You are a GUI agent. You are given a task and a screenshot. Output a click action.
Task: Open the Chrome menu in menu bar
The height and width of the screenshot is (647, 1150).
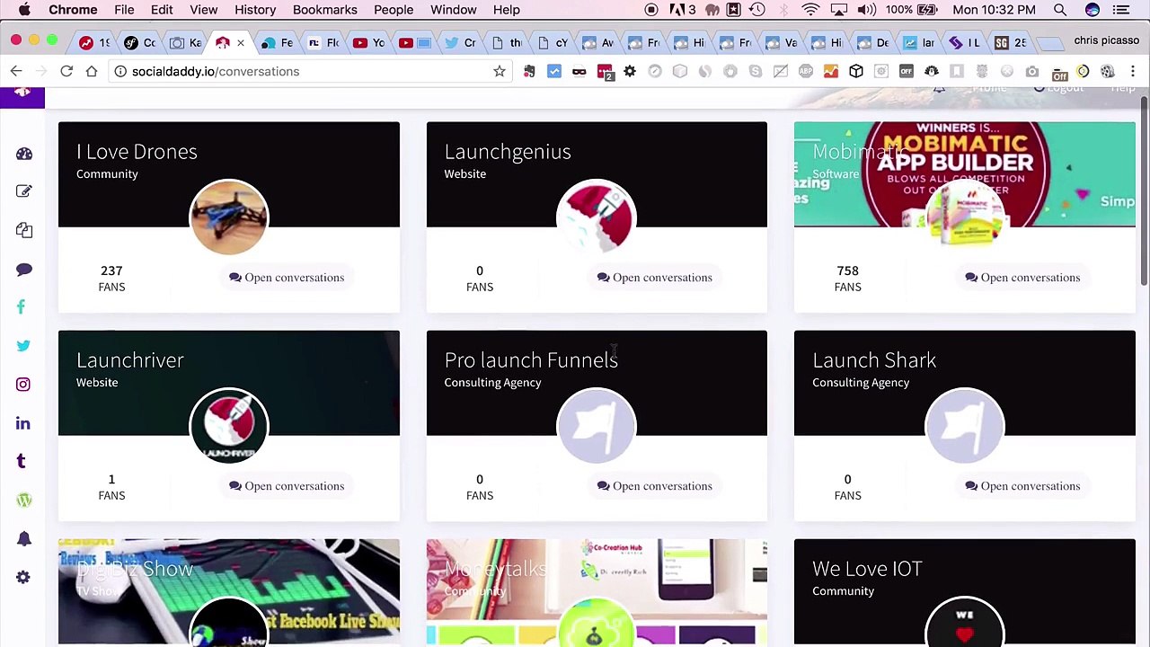click(73, 10)
